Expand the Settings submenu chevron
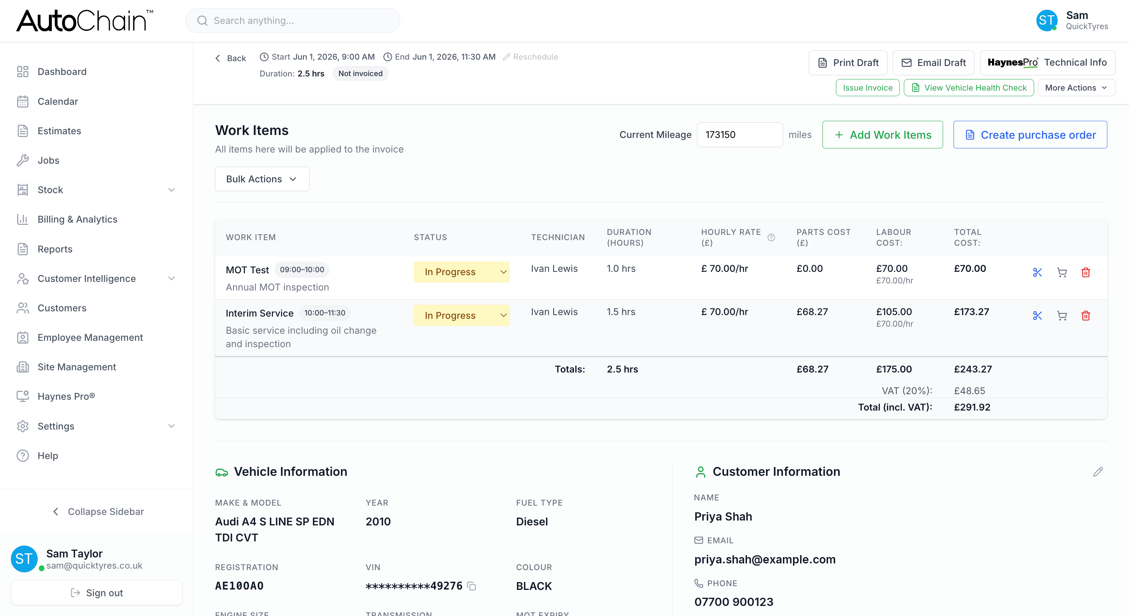 [x=171, y=426]
